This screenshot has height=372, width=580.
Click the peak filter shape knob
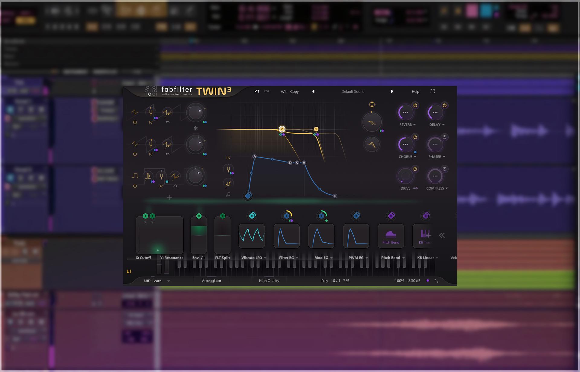point(372,145)
